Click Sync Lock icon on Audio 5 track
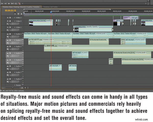The width and height of the screenshot is (153, 122). [x=10, y=60]
